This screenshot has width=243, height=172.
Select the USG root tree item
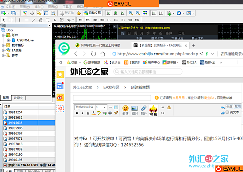(x=10, y=30)
